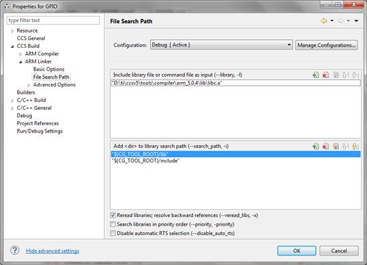
Task: Open the Configuration combo box
Action: (221, 45)
